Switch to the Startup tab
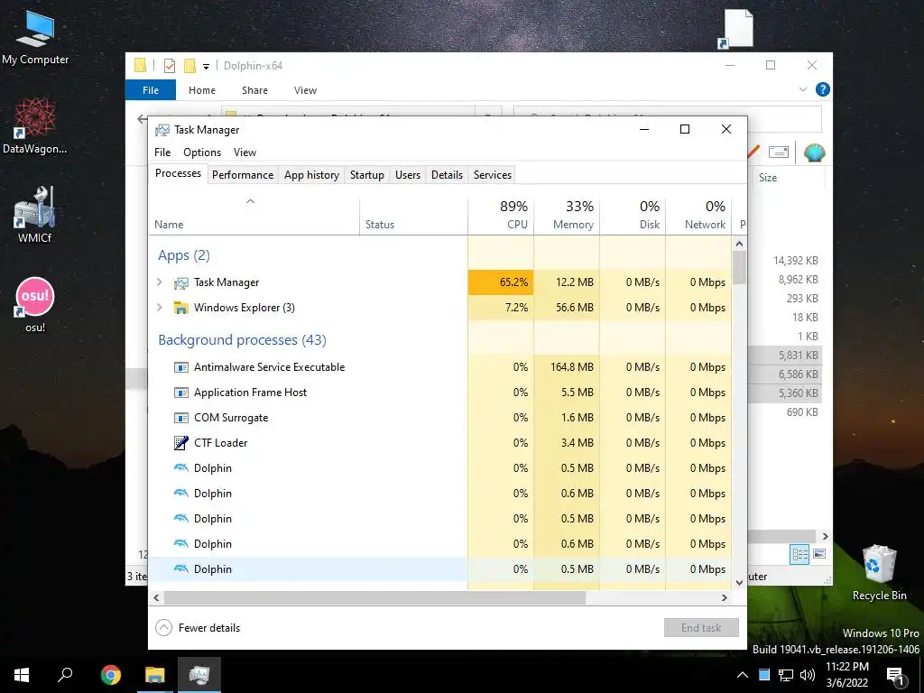Image resolution: width=924 pixels, height=693 pixels. (x=366, y=175)
